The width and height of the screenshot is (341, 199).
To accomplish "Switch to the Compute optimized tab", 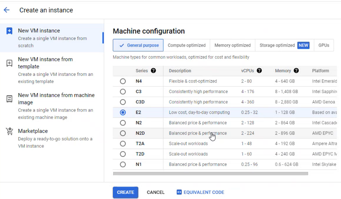I will coord(187,45).
